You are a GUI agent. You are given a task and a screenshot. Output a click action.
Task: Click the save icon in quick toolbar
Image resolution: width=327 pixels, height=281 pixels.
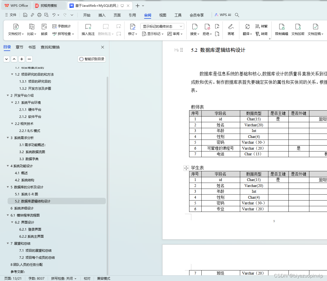coord(25,15)
